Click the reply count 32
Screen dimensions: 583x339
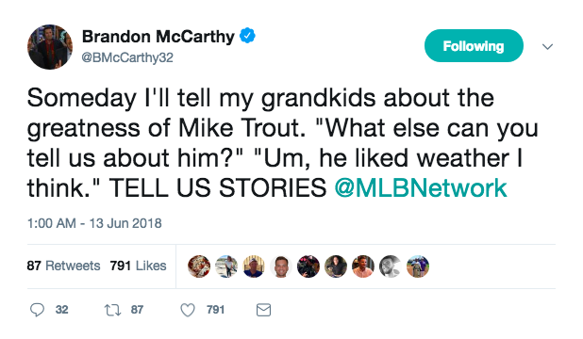pyautogui.click(x=61, y=310)
